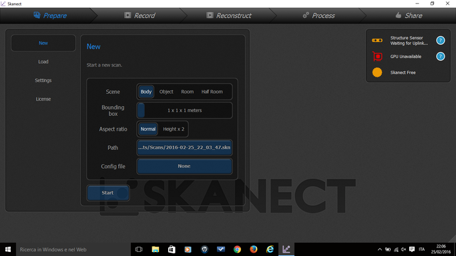456x256 pixels.
Task: Open the Action Center notifications icon
Action: click(x=412, y=249)
